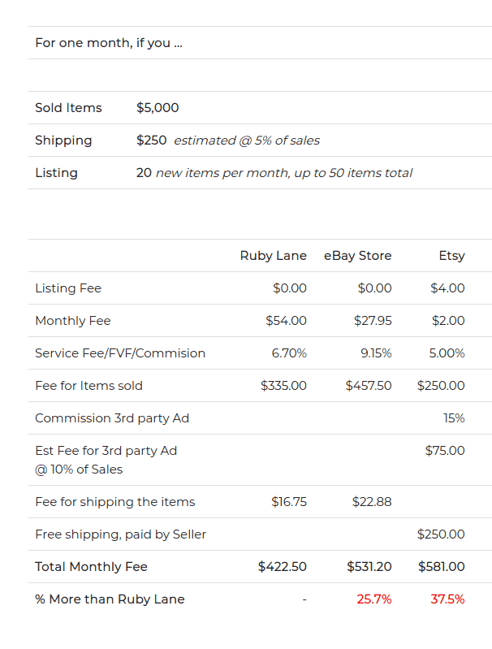
Task: Click the Shipping $250 amount
Action: tap(152, 141)
